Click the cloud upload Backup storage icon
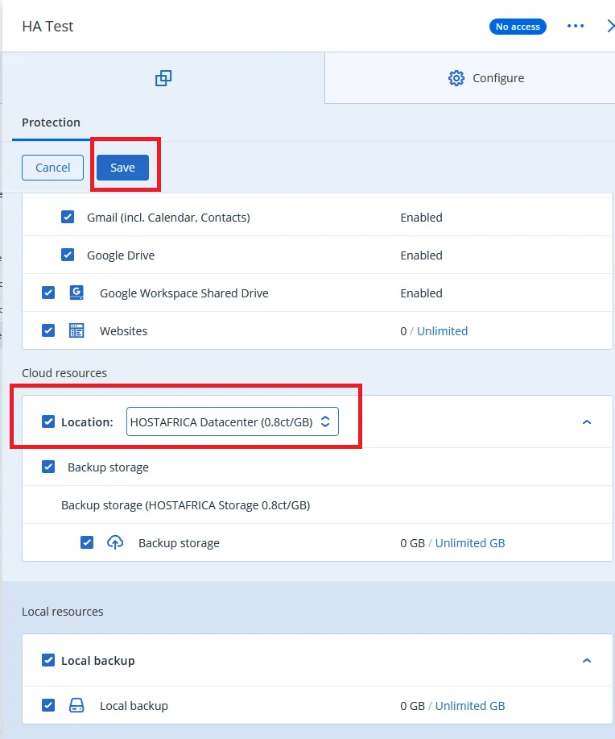Image resolution: width=615 pixels, height=739 pixels. point(115,542)
